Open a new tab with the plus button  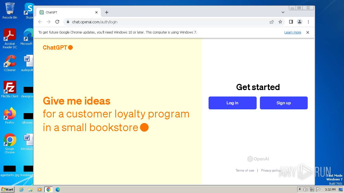(x=107, y=12)
